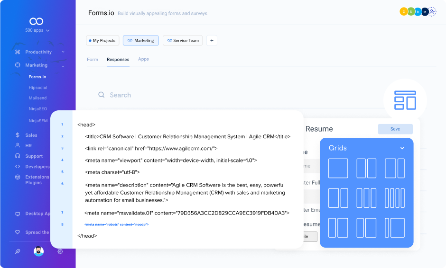Image resolution: width=446 pixels, height=268 pixels.
Task: Click the Save button
Action: [395, 129]
